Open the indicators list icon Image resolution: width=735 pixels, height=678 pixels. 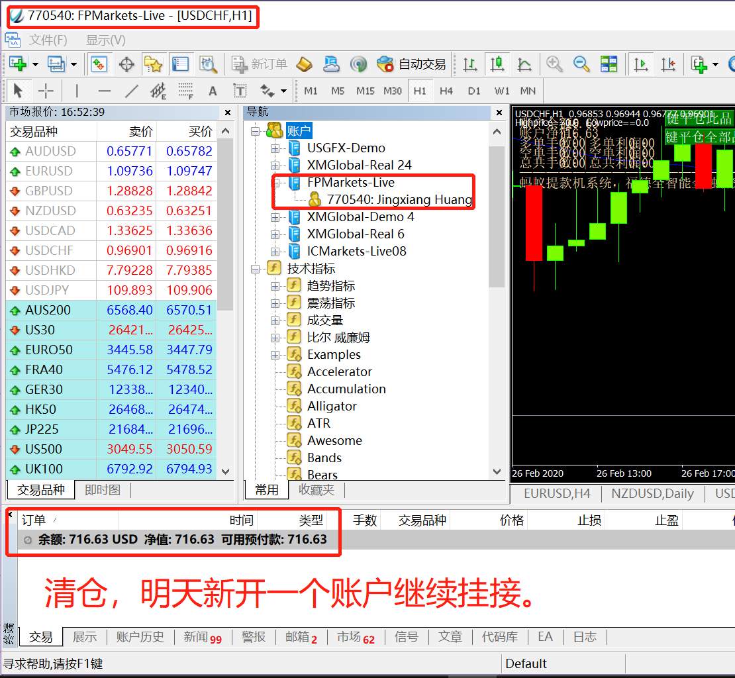pos(699,64)
